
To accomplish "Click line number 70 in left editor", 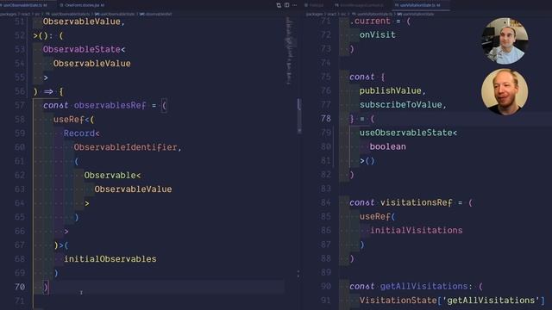I will 20,287.
